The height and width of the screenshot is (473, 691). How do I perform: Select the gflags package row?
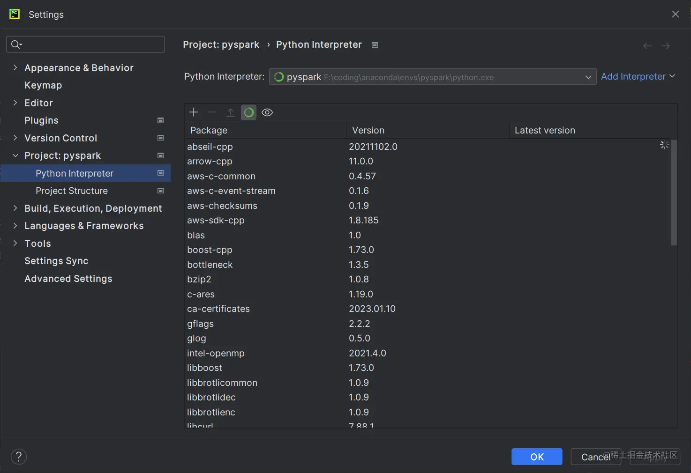point(428,324)
